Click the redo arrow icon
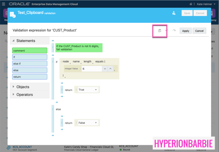 coord(174,31)
